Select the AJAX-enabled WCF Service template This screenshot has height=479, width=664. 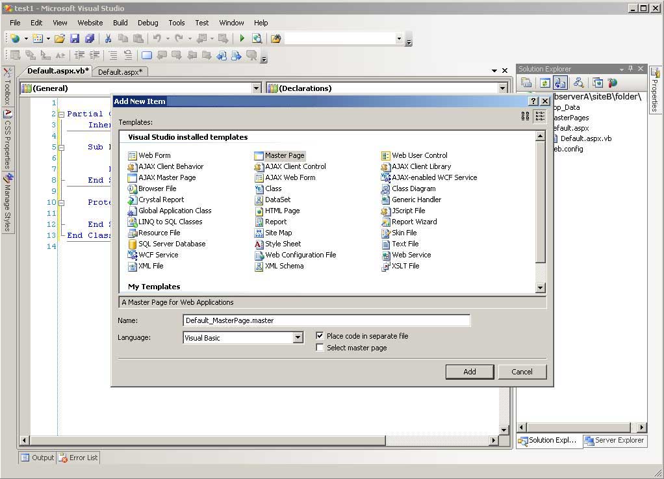click(429, 177)
